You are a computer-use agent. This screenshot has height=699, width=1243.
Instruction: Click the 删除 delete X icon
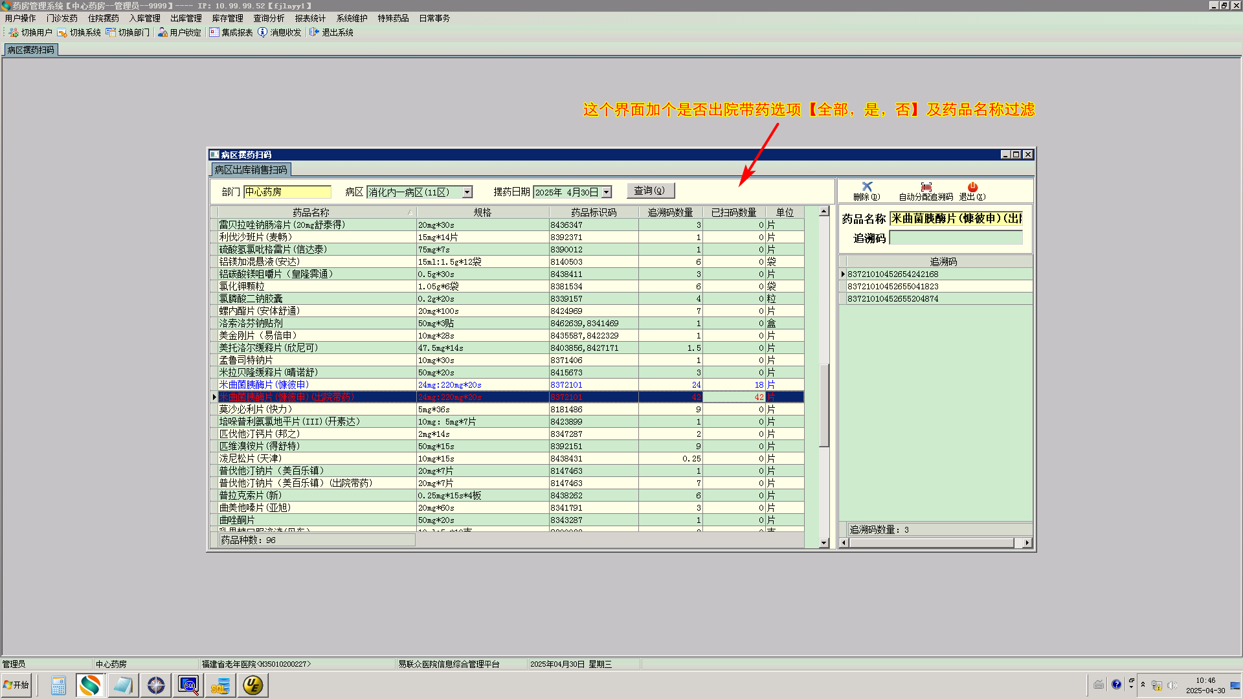point(867,186)
